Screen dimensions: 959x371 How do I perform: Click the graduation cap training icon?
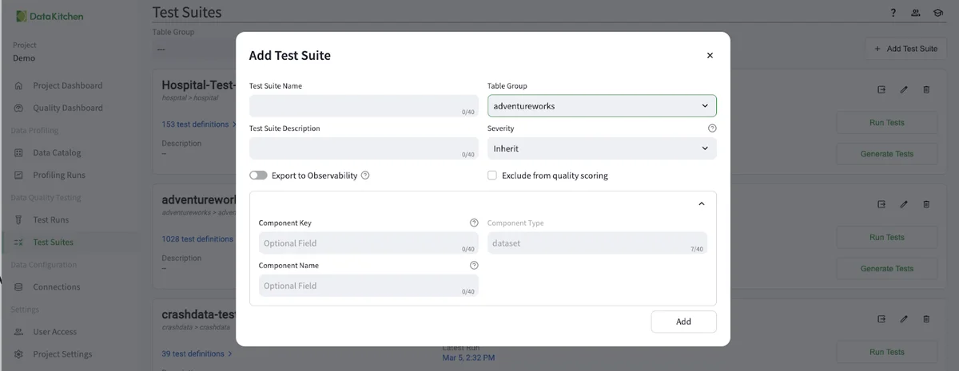coord(937,14)
